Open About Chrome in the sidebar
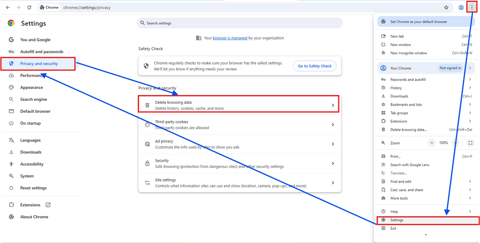 click(34, 217)
